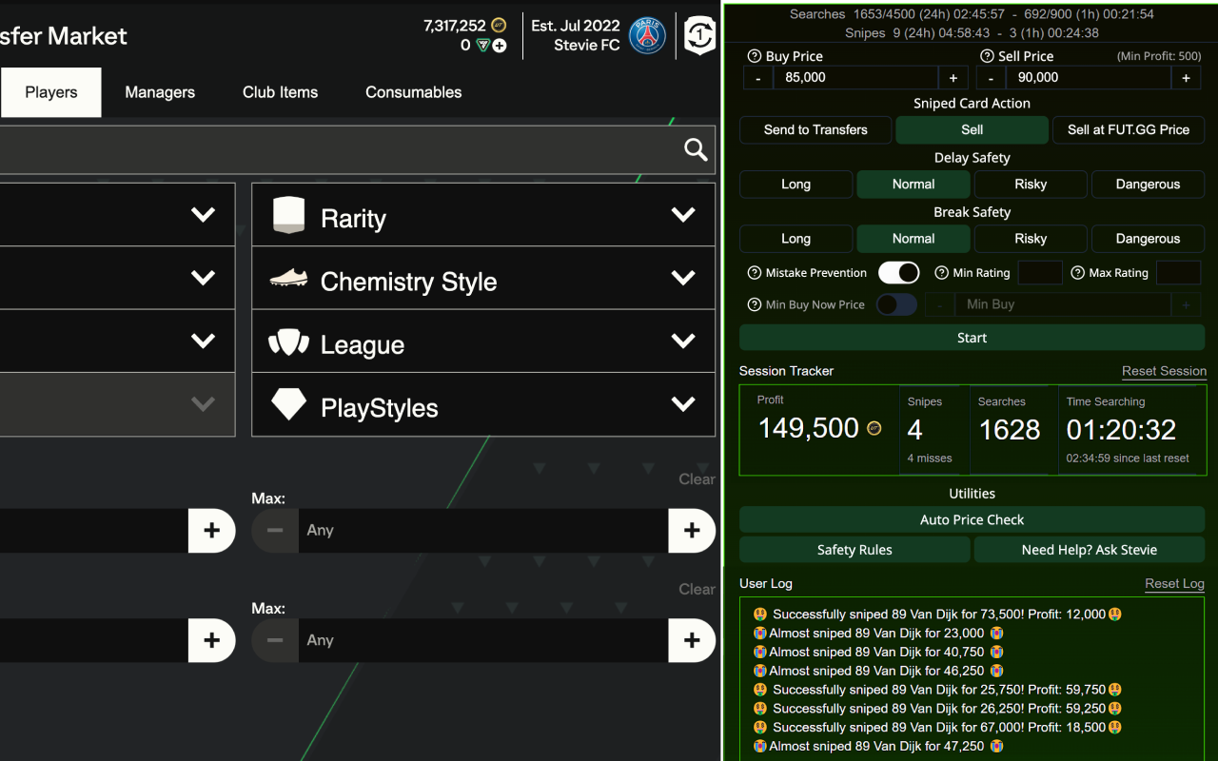Enable the Min Buy Now Price switch
The height and width of the screenshot is (761, 1218).
[896, 304]
